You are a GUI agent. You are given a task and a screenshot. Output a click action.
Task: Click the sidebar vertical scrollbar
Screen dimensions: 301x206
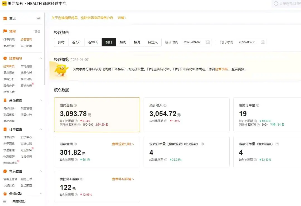[x=44, y=49]
